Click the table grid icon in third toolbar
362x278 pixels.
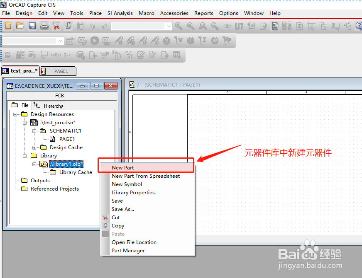[176, 55]
